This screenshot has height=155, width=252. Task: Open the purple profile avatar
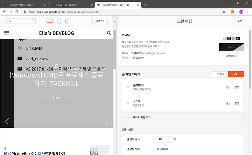(241, 12)
